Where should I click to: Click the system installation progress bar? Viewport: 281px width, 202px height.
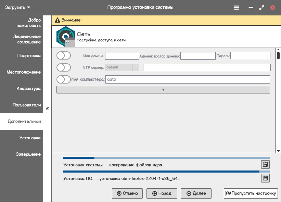pyautogui.click(x=166, y=158)
